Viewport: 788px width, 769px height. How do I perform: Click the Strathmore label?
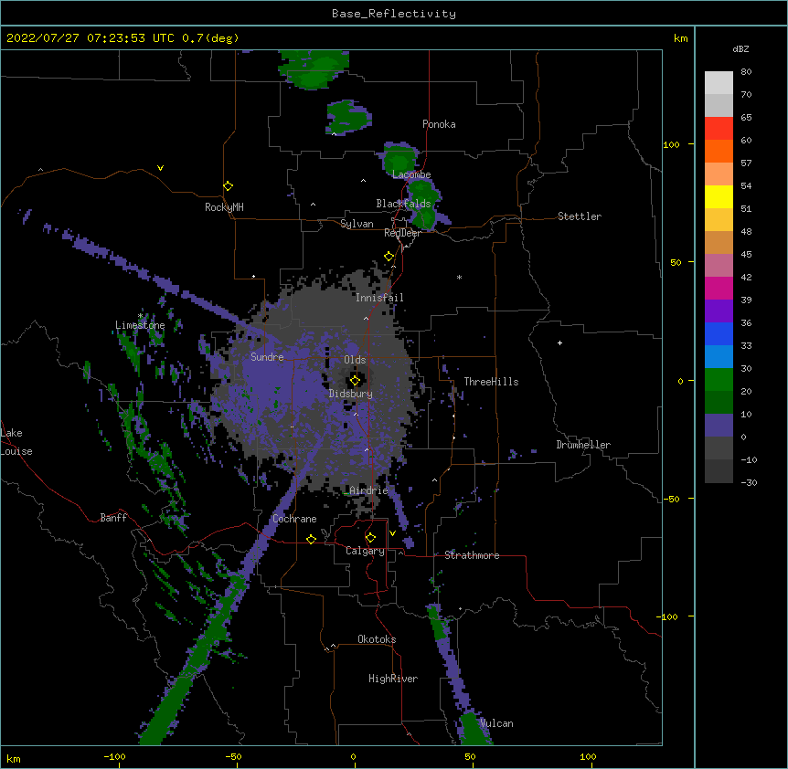[x=472, y=555]
